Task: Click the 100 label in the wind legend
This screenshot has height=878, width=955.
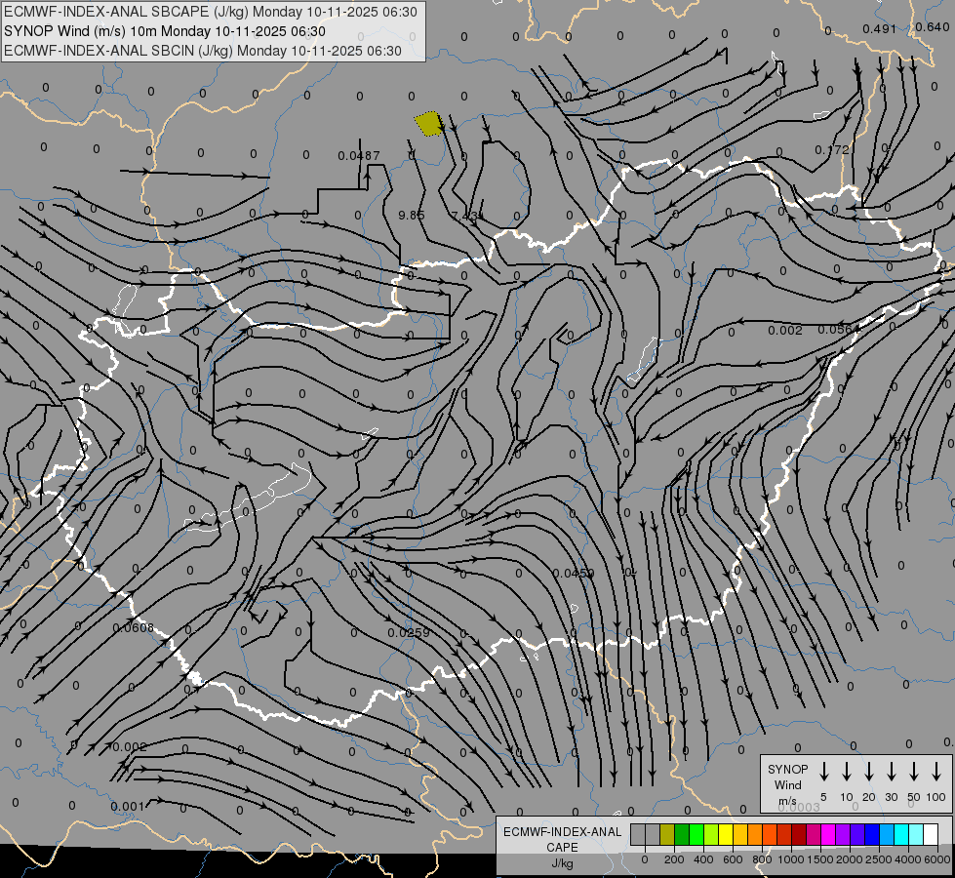Action: pyautogui.click(x=936, y=797)
